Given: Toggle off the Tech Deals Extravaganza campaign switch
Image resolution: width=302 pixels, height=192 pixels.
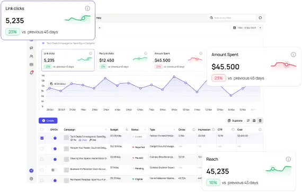Looking at the screenshot, I should (x=54, y=138).
